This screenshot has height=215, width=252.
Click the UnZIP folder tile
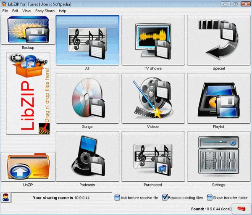28,167
